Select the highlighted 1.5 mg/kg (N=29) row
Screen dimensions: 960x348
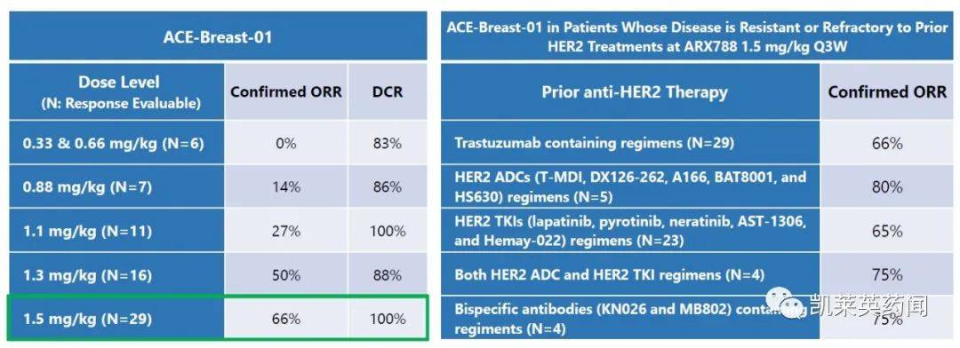tap(218, 319)
